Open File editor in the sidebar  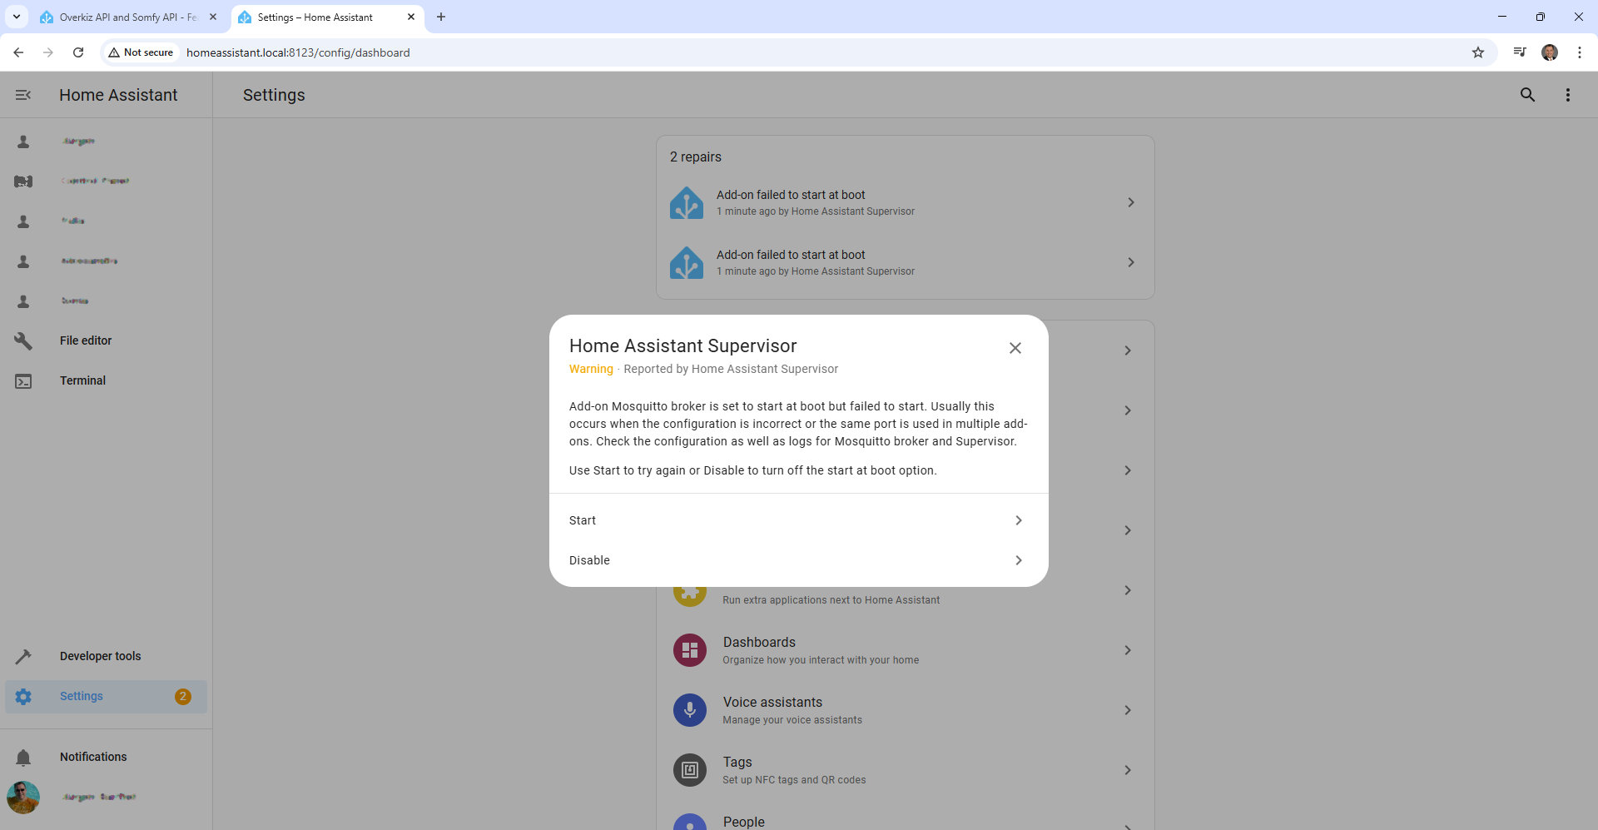106,340
